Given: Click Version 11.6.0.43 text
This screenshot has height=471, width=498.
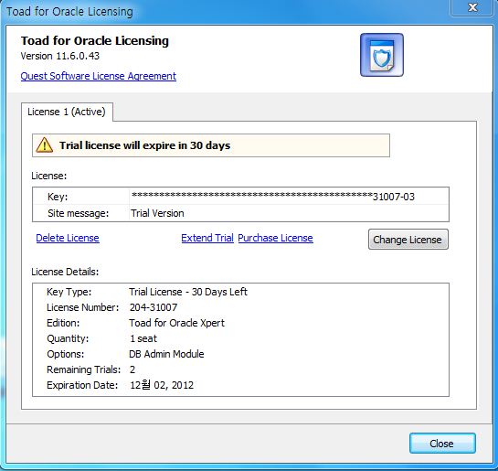Looking at the screenshot, I should click(60, 56).
